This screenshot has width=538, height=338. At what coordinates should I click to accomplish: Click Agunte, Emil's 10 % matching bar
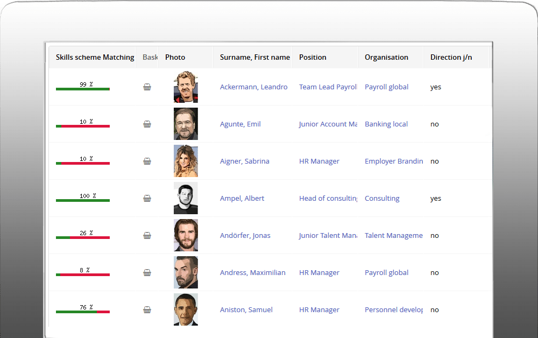click(x=83, y=126)
